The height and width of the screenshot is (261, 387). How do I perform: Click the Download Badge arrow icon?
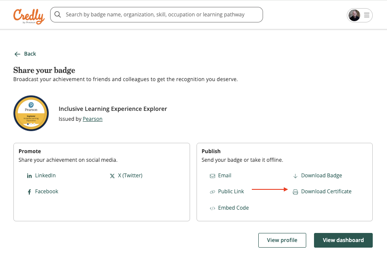[x=295, y=176]
